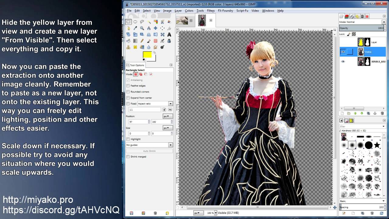Select the Airbrush tool
This screenshot has height=219, width=389.
tap(162, 41)
